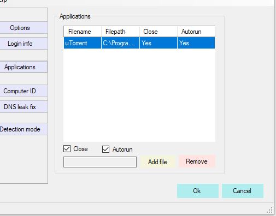
Task: Click the Autorun column header
Action: coord(196,32)
